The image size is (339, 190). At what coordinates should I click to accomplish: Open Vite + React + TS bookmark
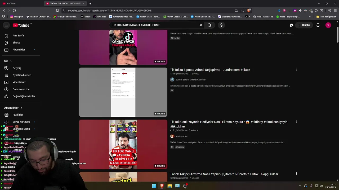click(x=263, y=17)
